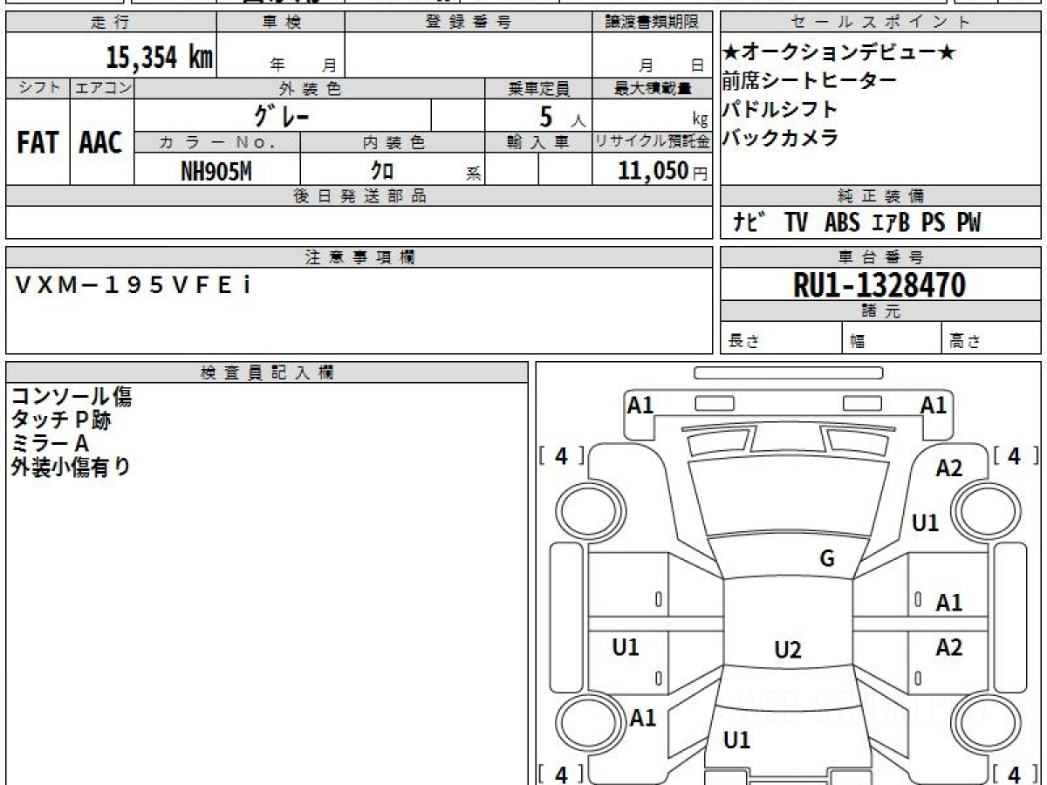The image size is (1047, 785).
Task: Click the バックカメラ line
Action: [779, 138]
